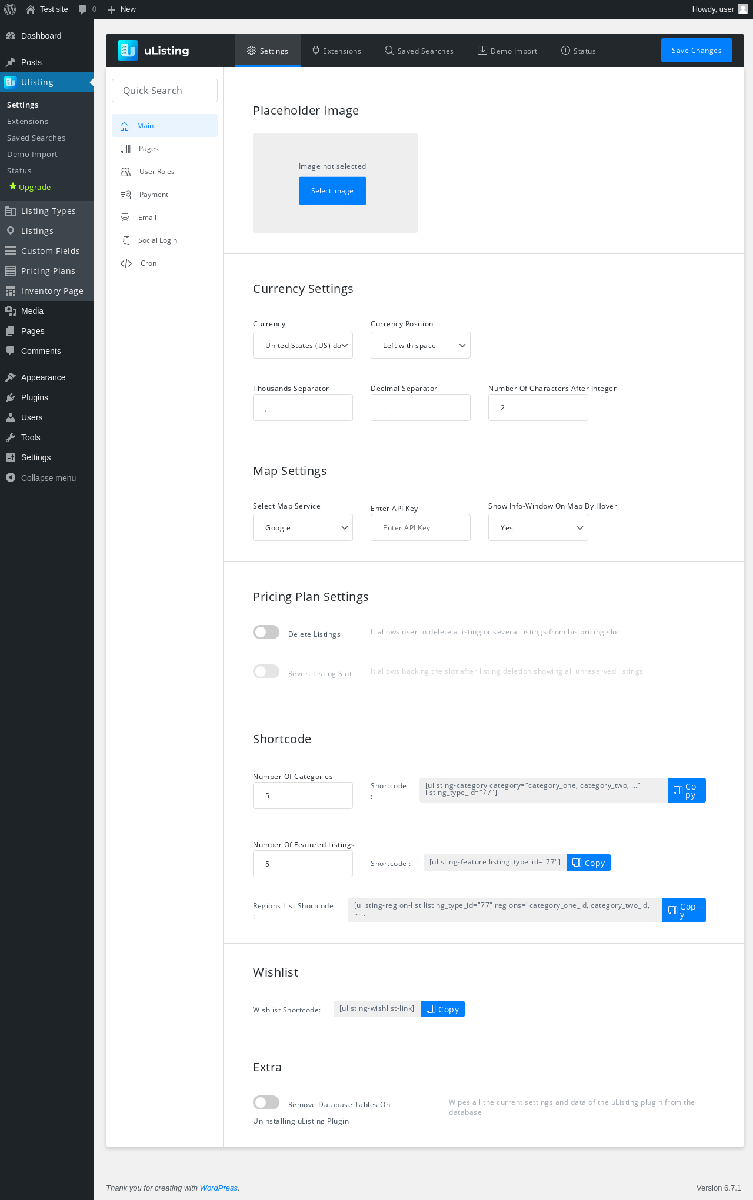Toggle Remove Database Tables on uninstall
Screen dimensions: 753x1200
click(x=266, y=1102)
